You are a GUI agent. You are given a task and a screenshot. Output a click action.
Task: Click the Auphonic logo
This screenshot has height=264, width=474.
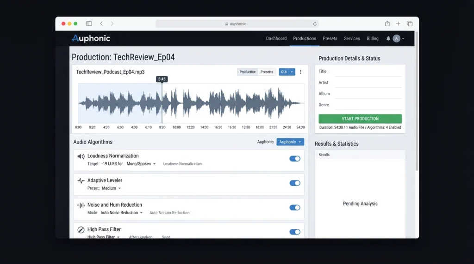click(91, 38)
